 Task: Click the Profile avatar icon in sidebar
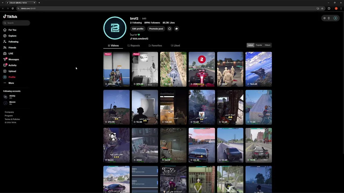pos(5,77)
